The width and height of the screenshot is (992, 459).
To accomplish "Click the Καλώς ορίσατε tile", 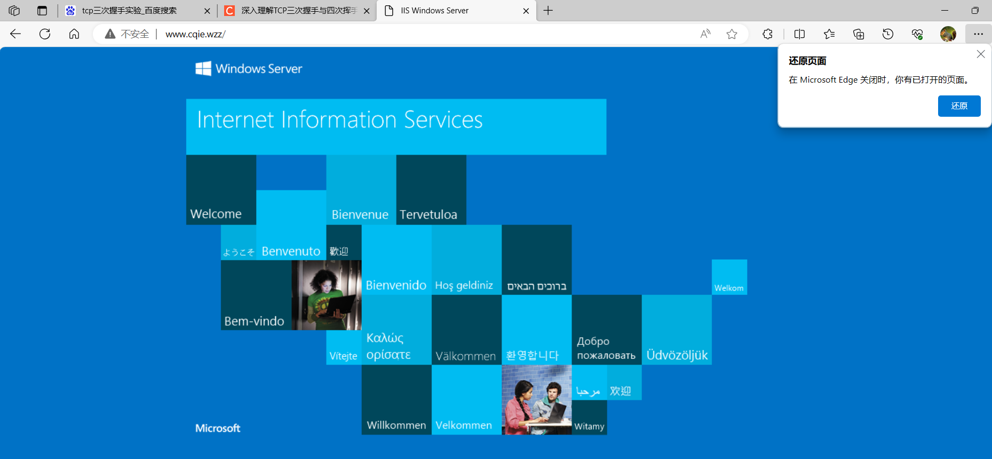I will pos(396,330).
